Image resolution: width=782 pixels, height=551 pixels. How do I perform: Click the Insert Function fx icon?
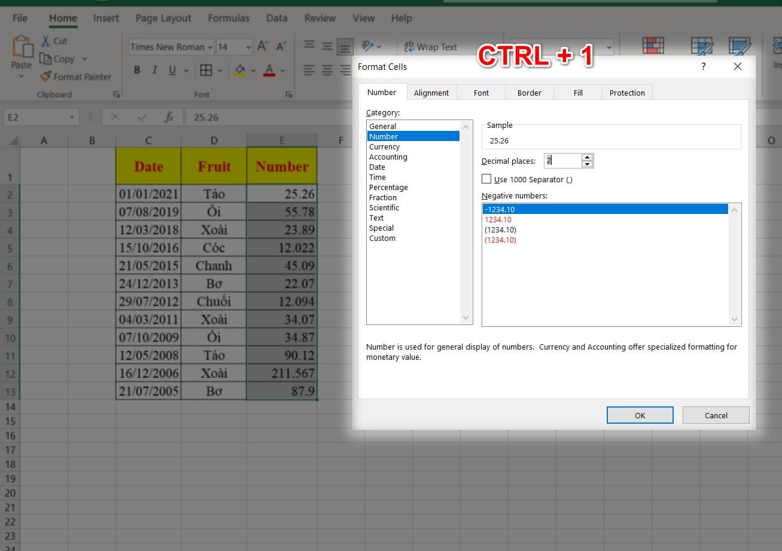(169, 117)
